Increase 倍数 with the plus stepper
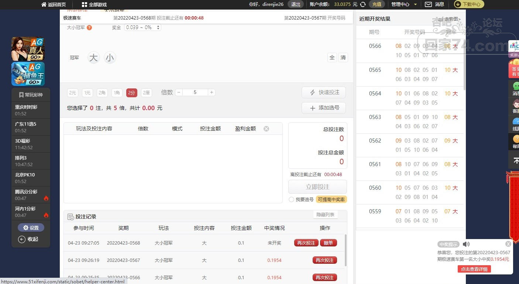 [x=212, y=92]
